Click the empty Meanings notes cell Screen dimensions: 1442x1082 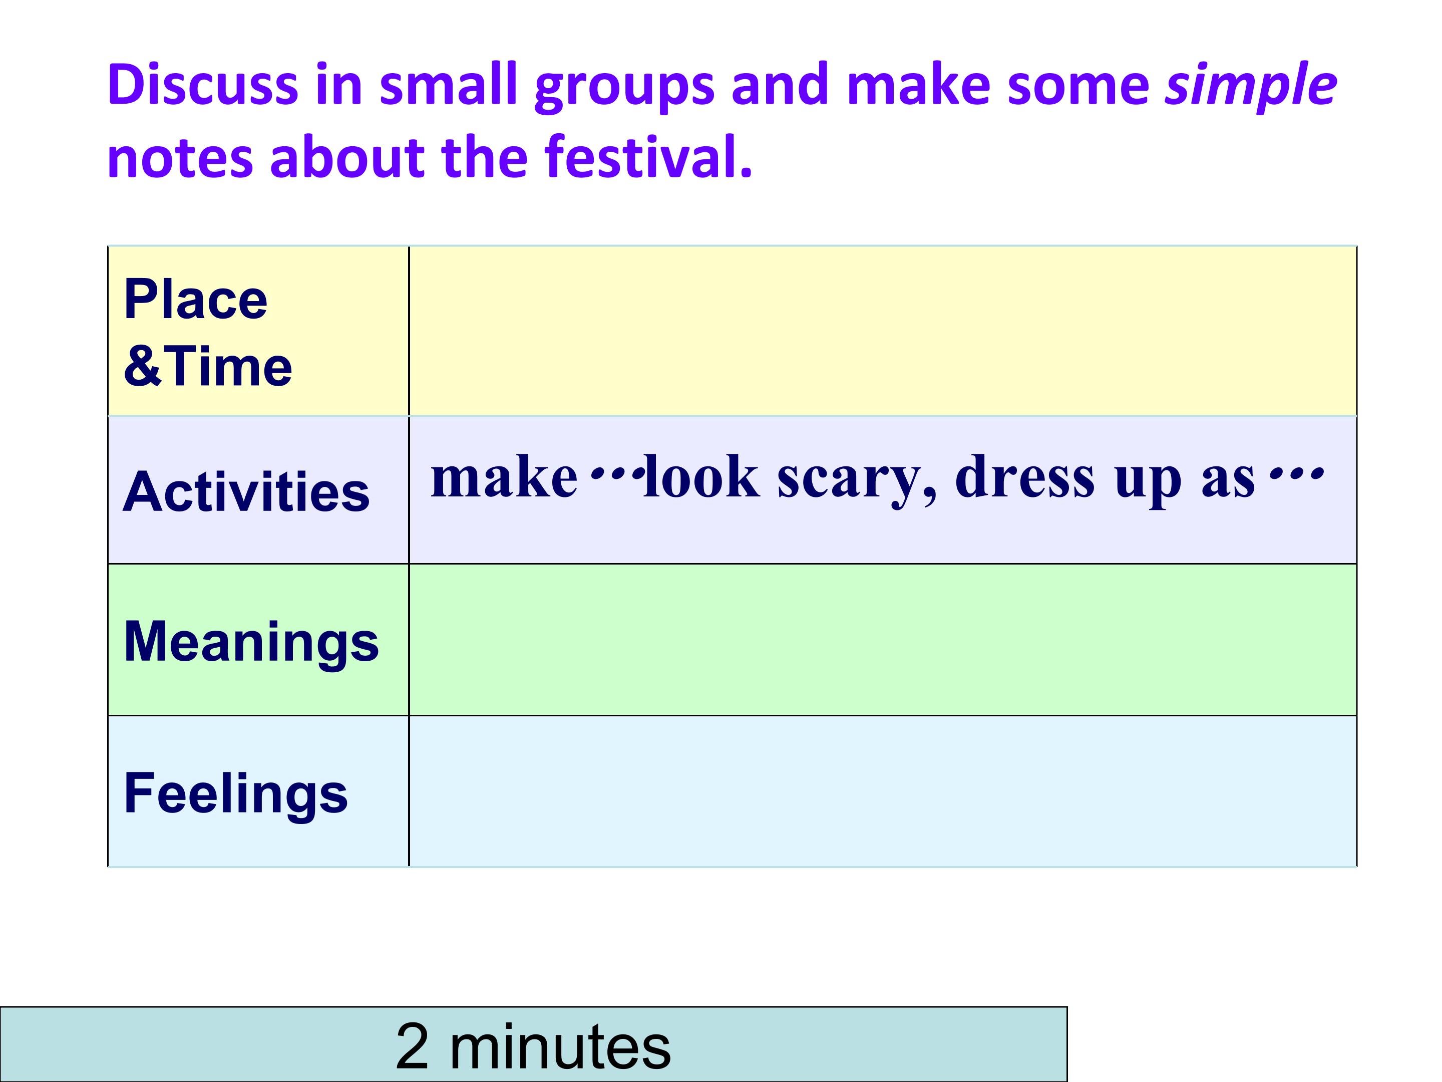(883, 640)
